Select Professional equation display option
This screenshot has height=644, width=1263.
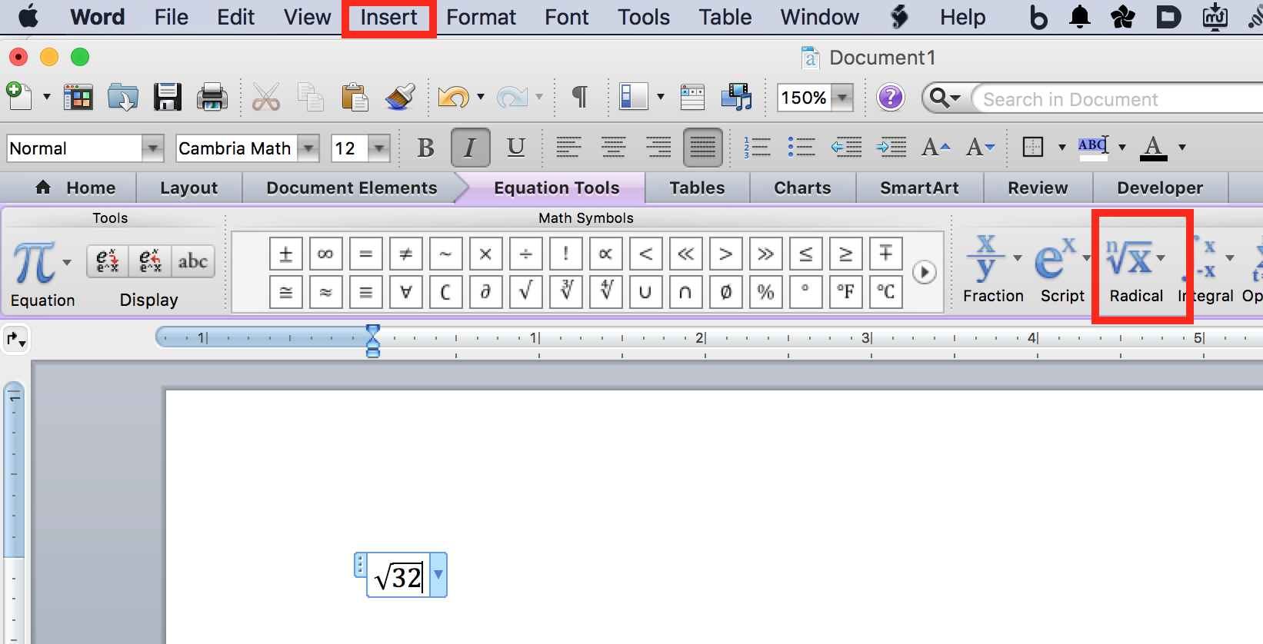(108, 261)
